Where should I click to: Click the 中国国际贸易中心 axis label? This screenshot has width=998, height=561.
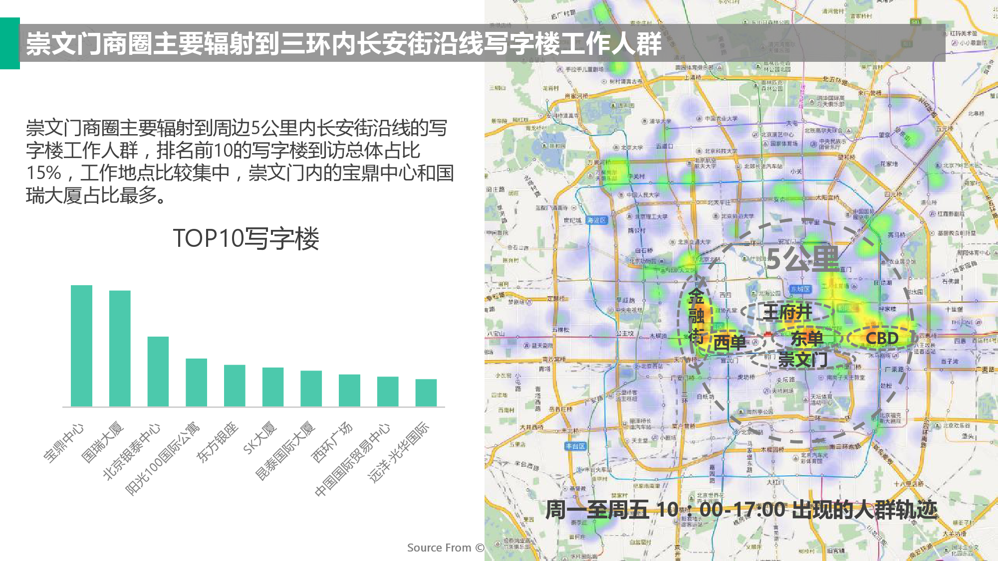coord(352,460)
